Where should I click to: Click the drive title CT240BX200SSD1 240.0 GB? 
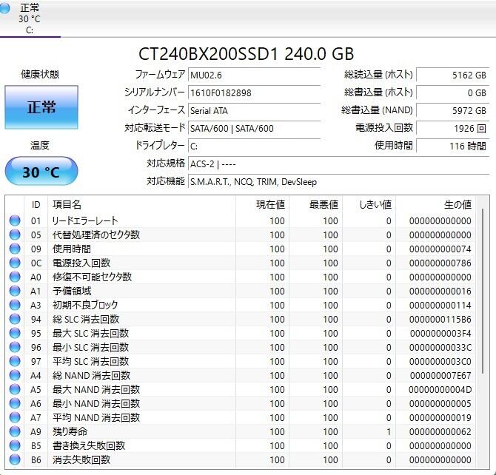pos(246,54)
